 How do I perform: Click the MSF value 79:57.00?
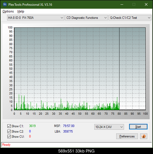tap(69, 126)
